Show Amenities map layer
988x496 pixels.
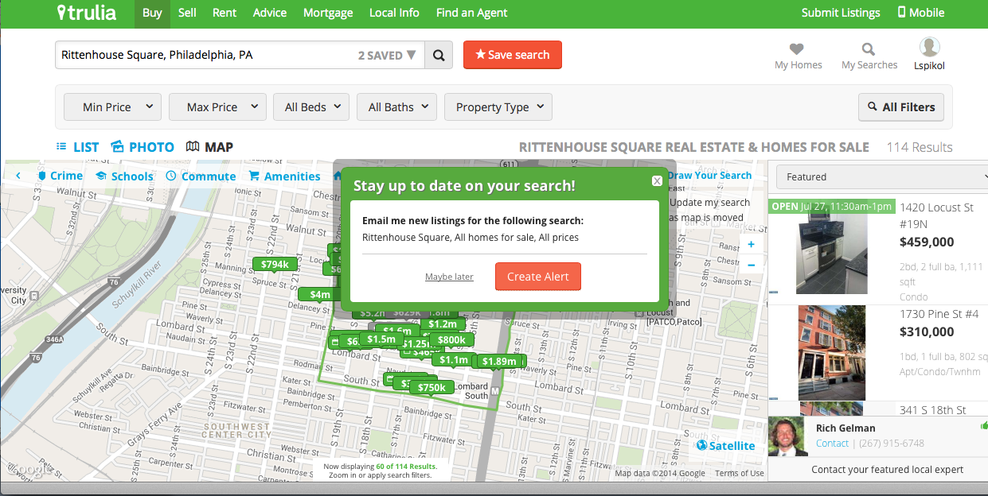(x=284, y=176)
